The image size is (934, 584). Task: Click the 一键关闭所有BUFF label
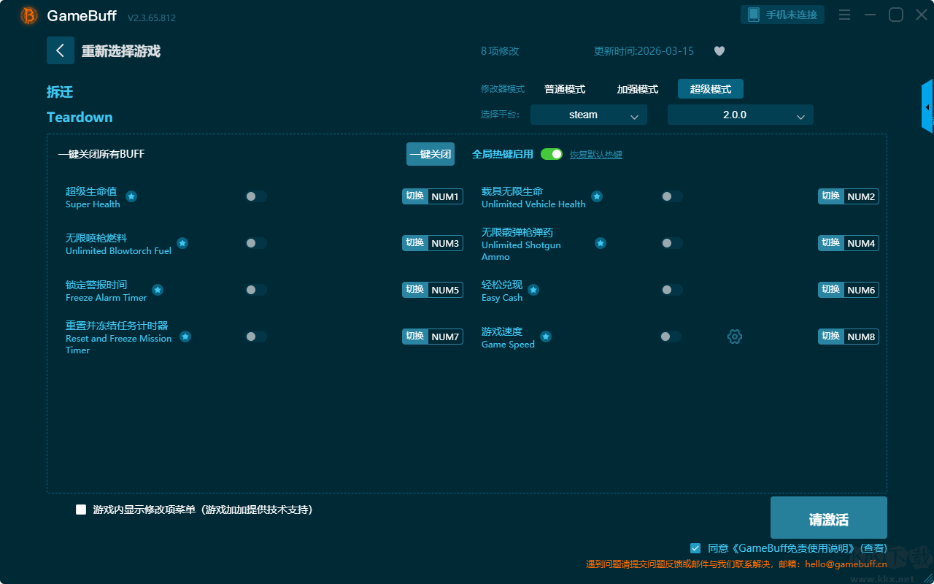pyautogui.click(x=101, y=154)
